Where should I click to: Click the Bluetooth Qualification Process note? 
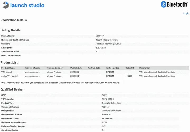coord(60,83)
